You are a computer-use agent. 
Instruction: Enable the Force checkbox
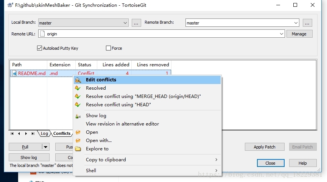tap(108, 48)
